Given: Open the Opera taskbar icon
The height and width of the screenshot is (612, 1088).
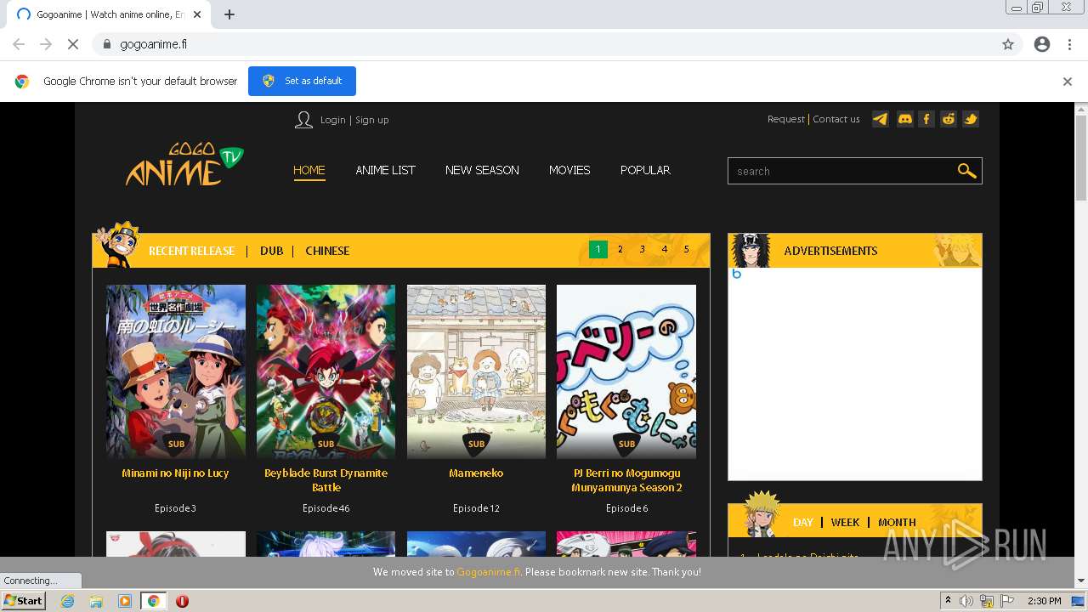Looking at the screenshot, I should tap(182, 601).
